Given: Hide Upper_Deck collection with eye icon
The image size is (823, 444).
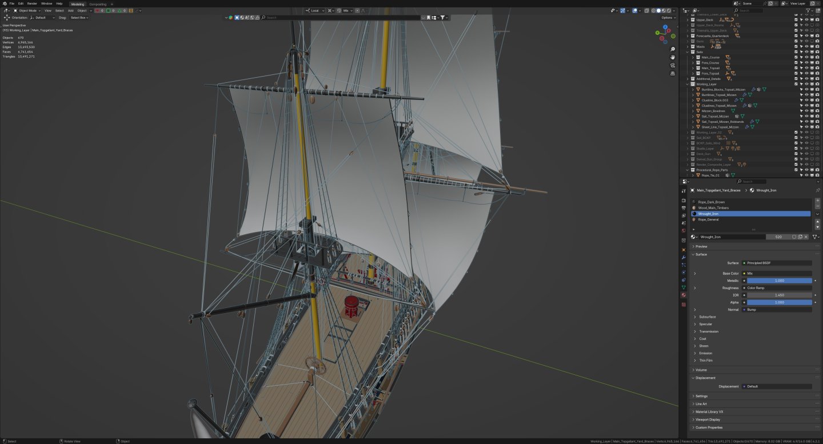Looking at the screenshot, I should [806, 20].
